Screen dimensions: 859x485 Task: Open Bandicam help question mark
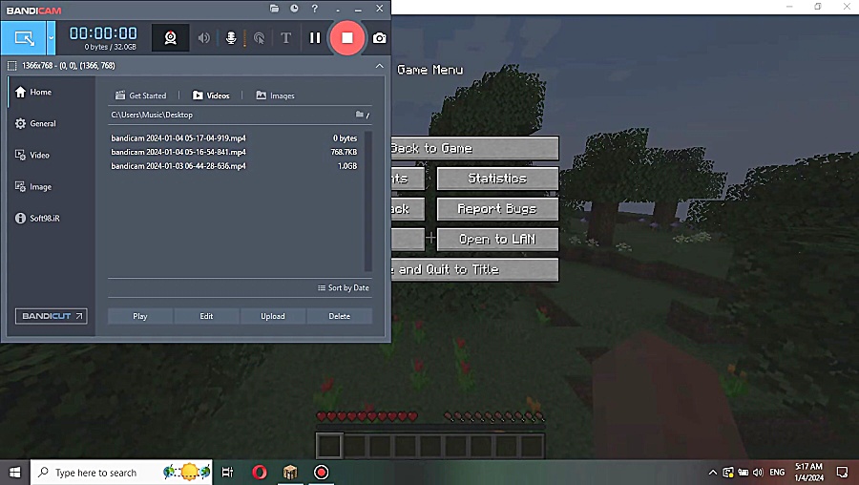314,9
